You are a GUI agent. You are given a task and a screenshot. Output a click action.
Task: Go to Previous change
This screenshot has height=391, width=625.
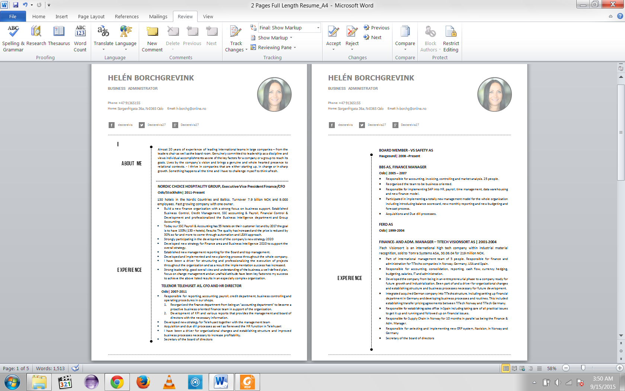click(x=376, y=28)
